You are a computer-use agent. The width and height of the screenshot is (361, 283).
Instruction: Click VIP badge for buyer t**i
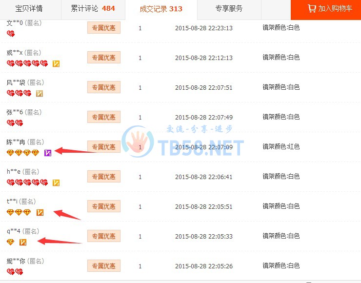[40, 212]
